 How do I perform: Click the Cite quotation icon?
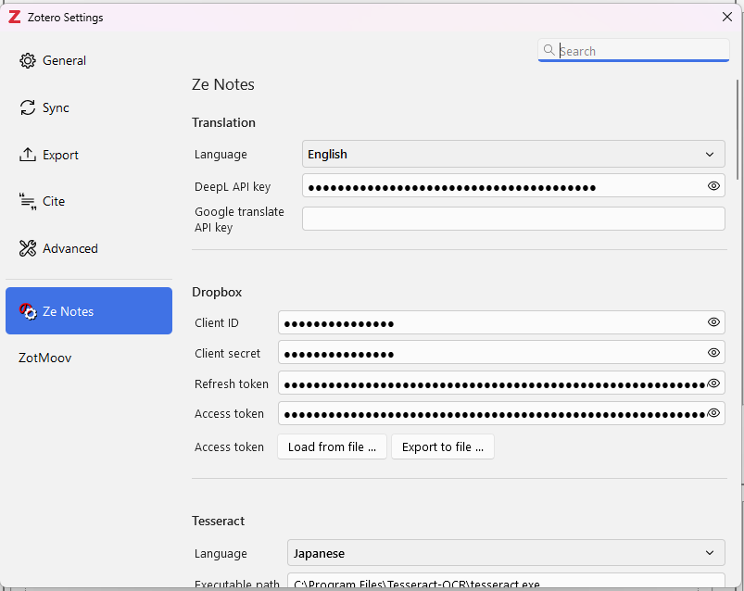tap(28, 202)
